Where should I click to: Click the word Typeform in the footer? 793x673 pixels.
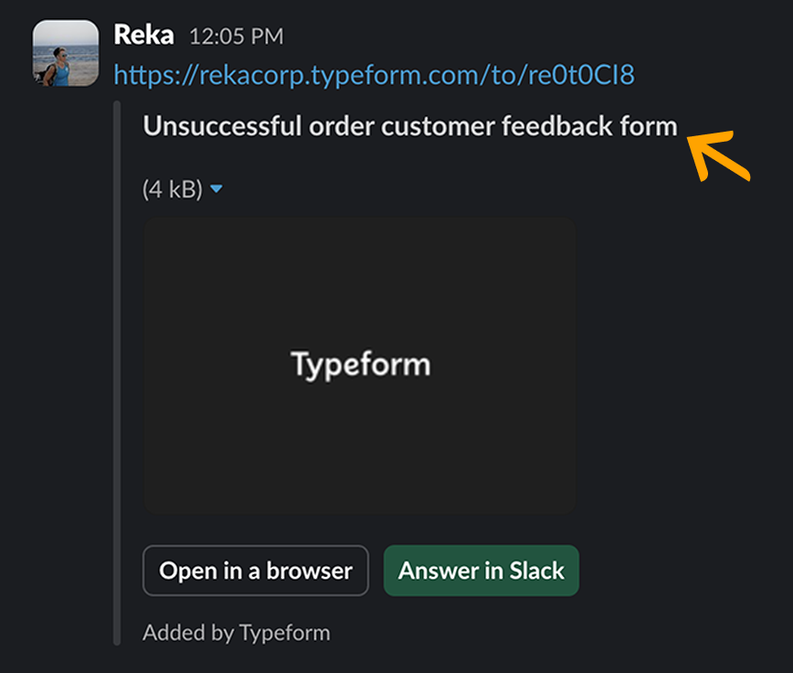coord(284,632)
